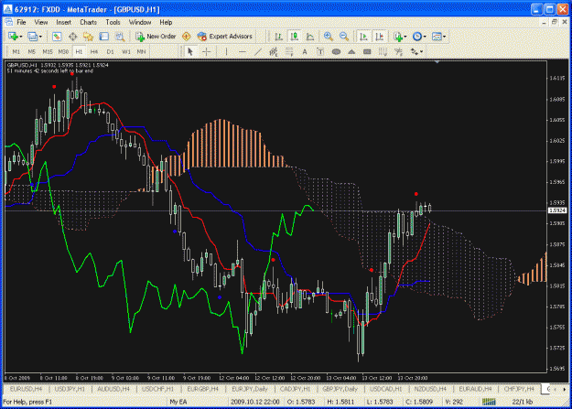Click the MetaEditor diamond icon

coord(187,36)
